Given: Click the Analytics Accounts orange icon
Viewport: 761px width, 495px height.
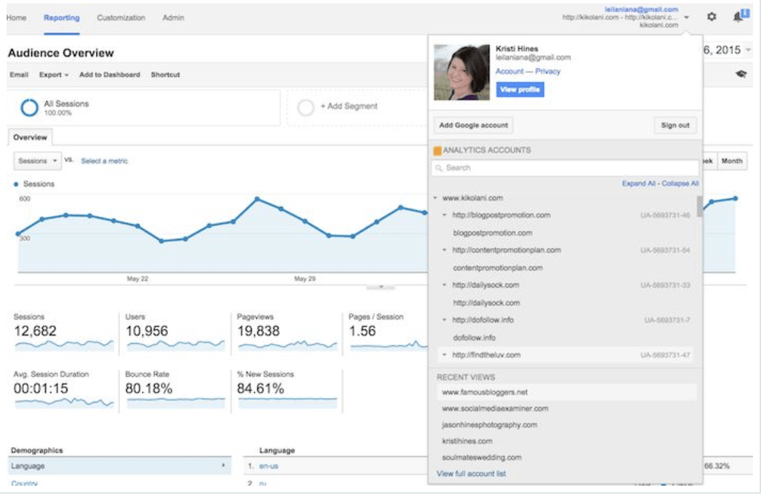Looking at the screenshot, I should [x=437, y=150].
